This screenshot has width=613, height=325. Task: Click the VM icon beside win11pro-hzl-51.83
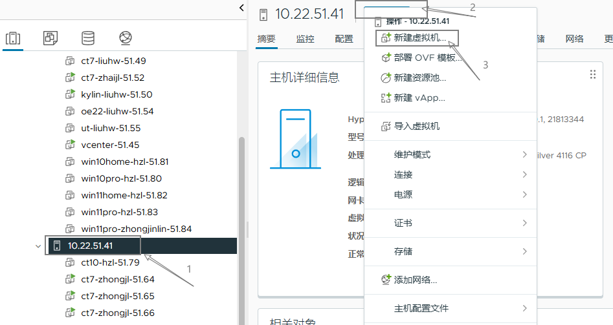pyautogui.click(x=70, y=212)
